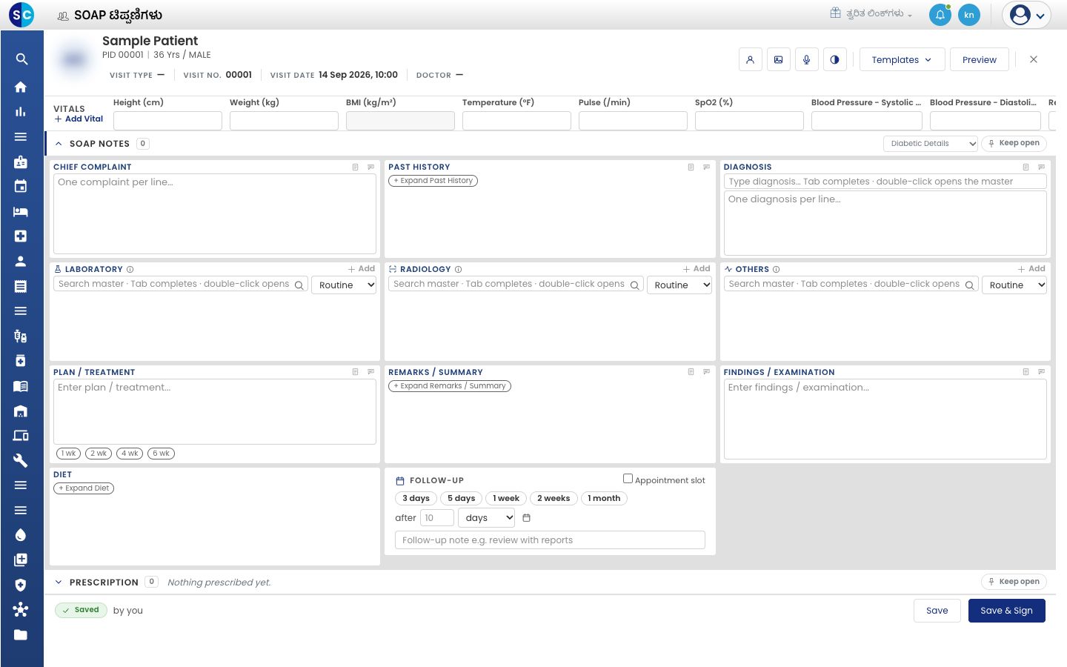Open the folder sidebar icon

point(21,634)
